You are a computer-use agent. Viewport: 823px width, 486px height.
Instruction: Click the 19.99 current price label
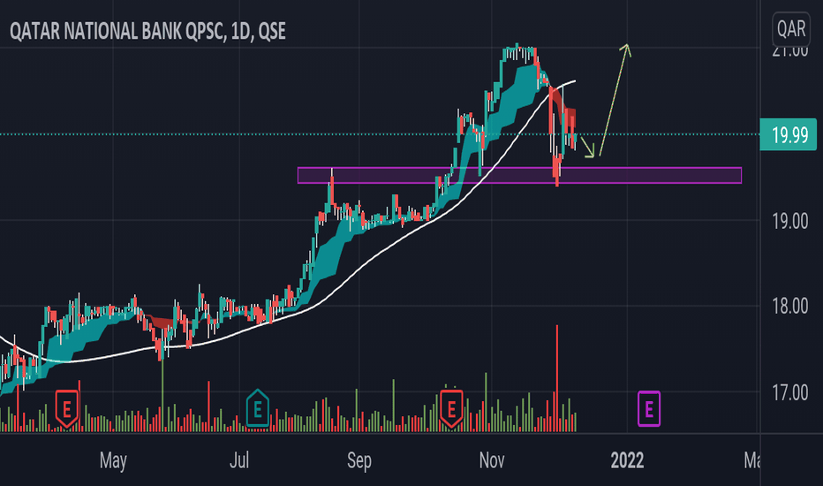tap(789, 135)
